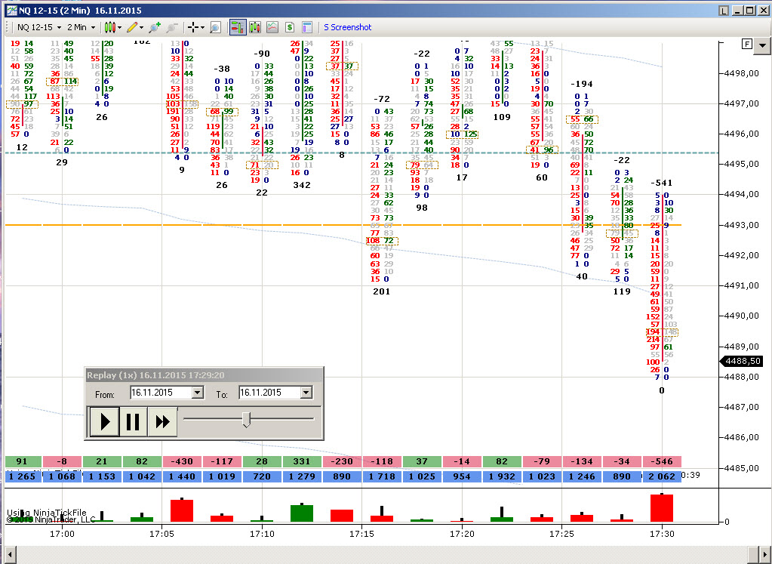Viewport: 772px width, 564px height.
Task: Click the -194 bar delta label
Action: click(x=582, y=84)
